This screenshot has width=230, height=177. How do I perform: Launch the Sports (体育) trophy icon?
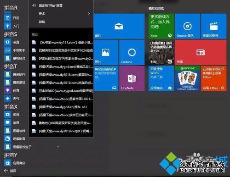point(7,90)
